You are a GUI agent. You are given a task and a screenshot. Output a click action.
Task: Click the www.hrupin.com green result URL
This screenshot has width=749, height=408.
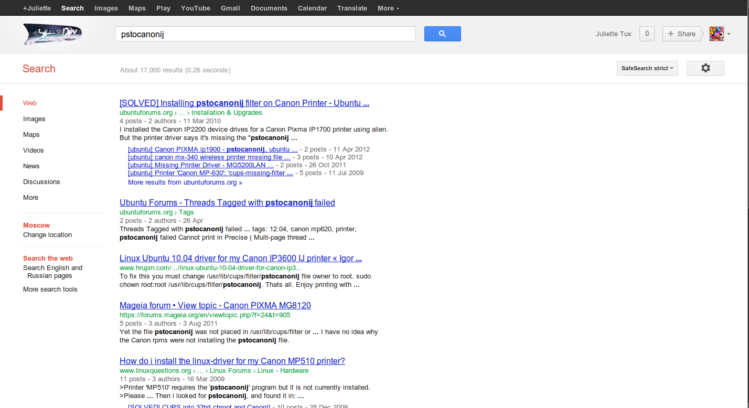coord(211,268)
